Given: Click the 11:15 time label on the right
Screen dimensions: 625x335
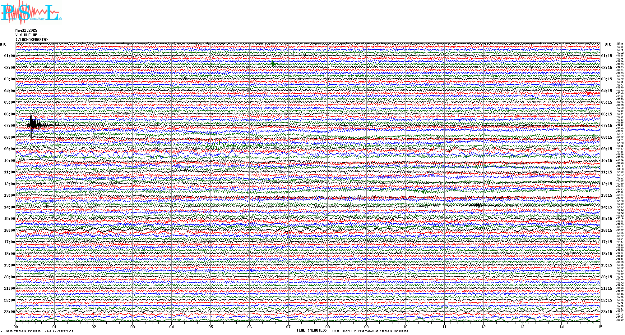Looking at the screenshot, I should click(x=607, y=172).
